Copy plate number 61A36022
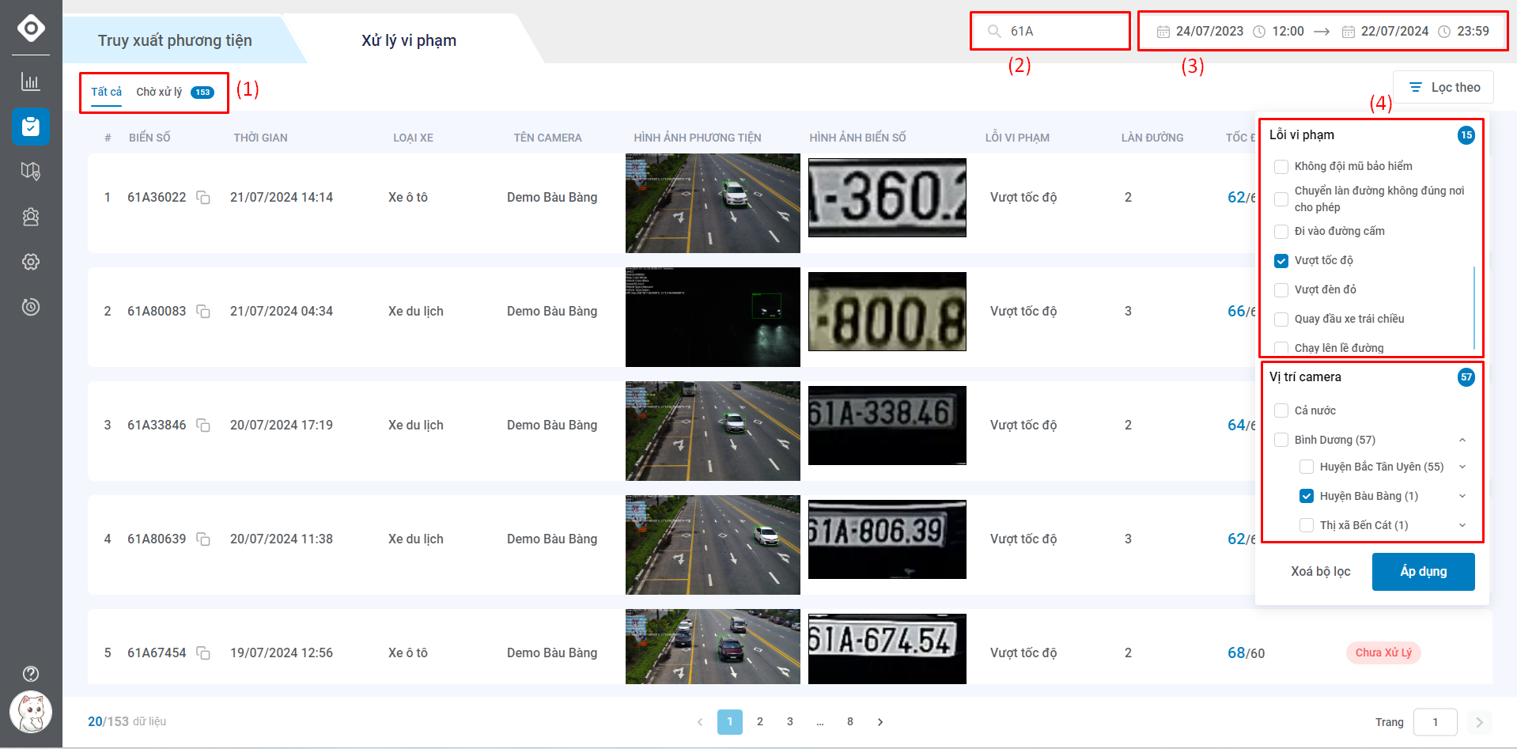Screen dimensions: 1517x749 (x=203, y=198)
